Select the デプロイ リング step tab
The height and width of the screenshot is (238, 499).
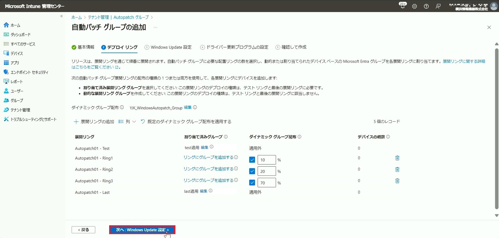[x=119, y=47]
